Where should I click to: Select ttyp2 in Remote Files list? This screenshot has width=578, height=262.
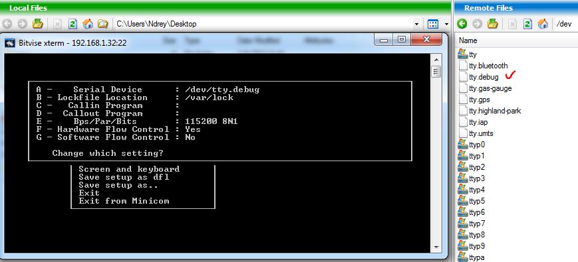coord(477,167)
